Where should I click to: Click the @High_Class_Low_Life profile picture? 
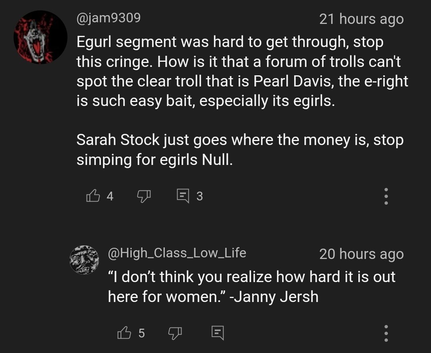(x=84, y=260)
